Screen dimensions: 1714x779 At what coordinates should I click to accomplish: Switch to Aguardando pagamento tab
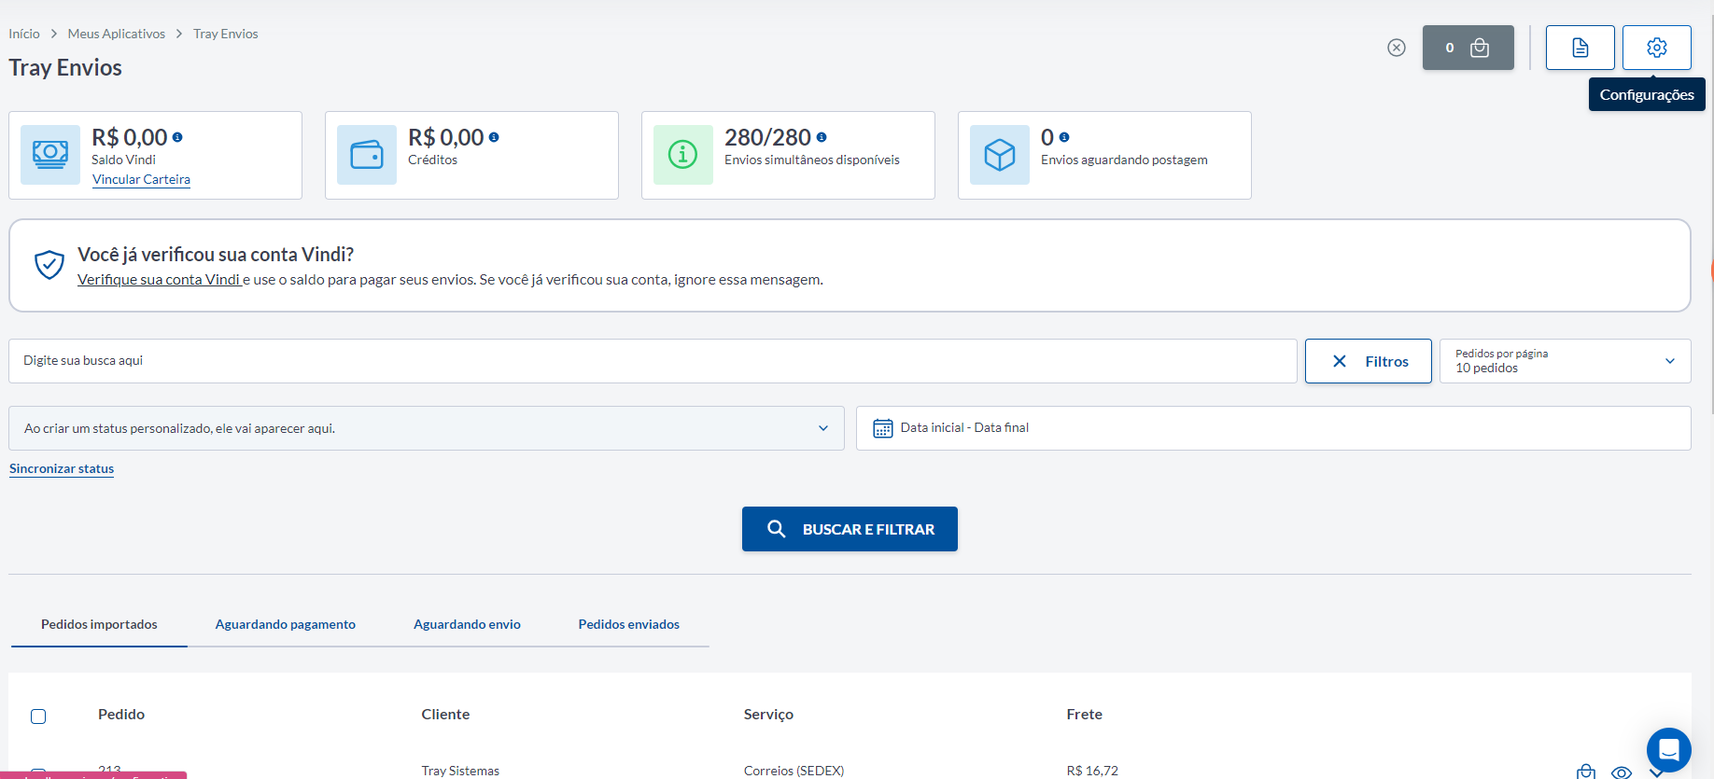286,624
